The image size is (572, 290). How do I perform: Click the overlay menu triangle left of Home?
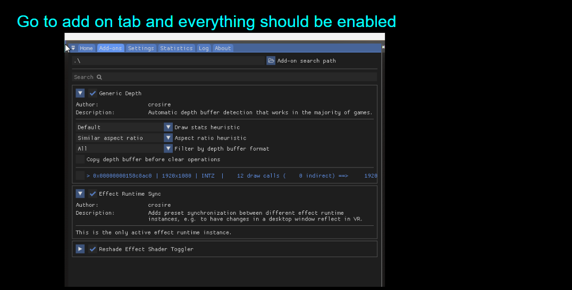pyautogui.click(x=73, y=48)
